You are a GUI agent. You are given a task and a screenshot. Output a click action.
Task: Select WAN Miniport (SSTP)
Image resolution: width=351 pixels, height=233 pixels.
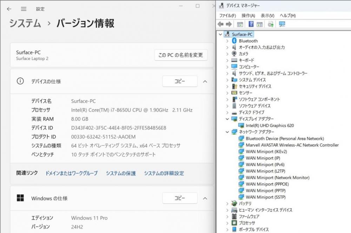pyautogui.click(x=266, y=197)
